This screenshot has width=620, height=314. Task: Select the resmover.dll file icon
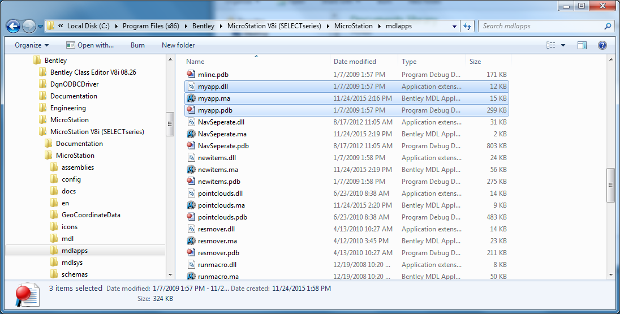(x=191, y=229)
